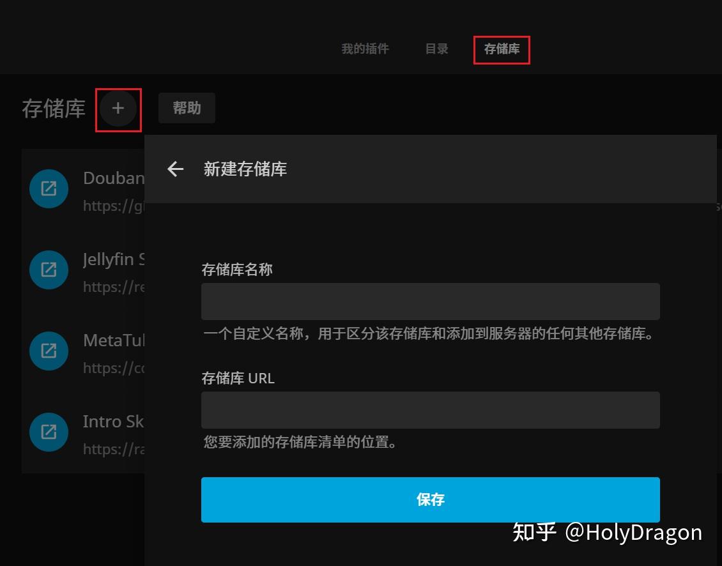The width and height of the screenshot is (722, 566).
Task: Click inside the 存储库名称 input field
Action: pyautogui.click(x=429, y=301)
